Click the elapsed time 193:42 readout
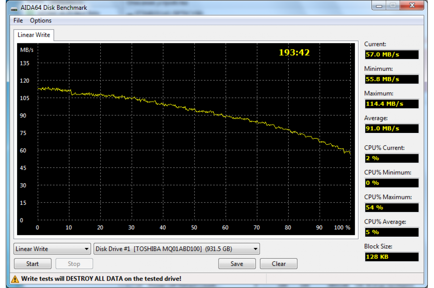The height and width of the screenshot is (288, 434). [294, 52]
